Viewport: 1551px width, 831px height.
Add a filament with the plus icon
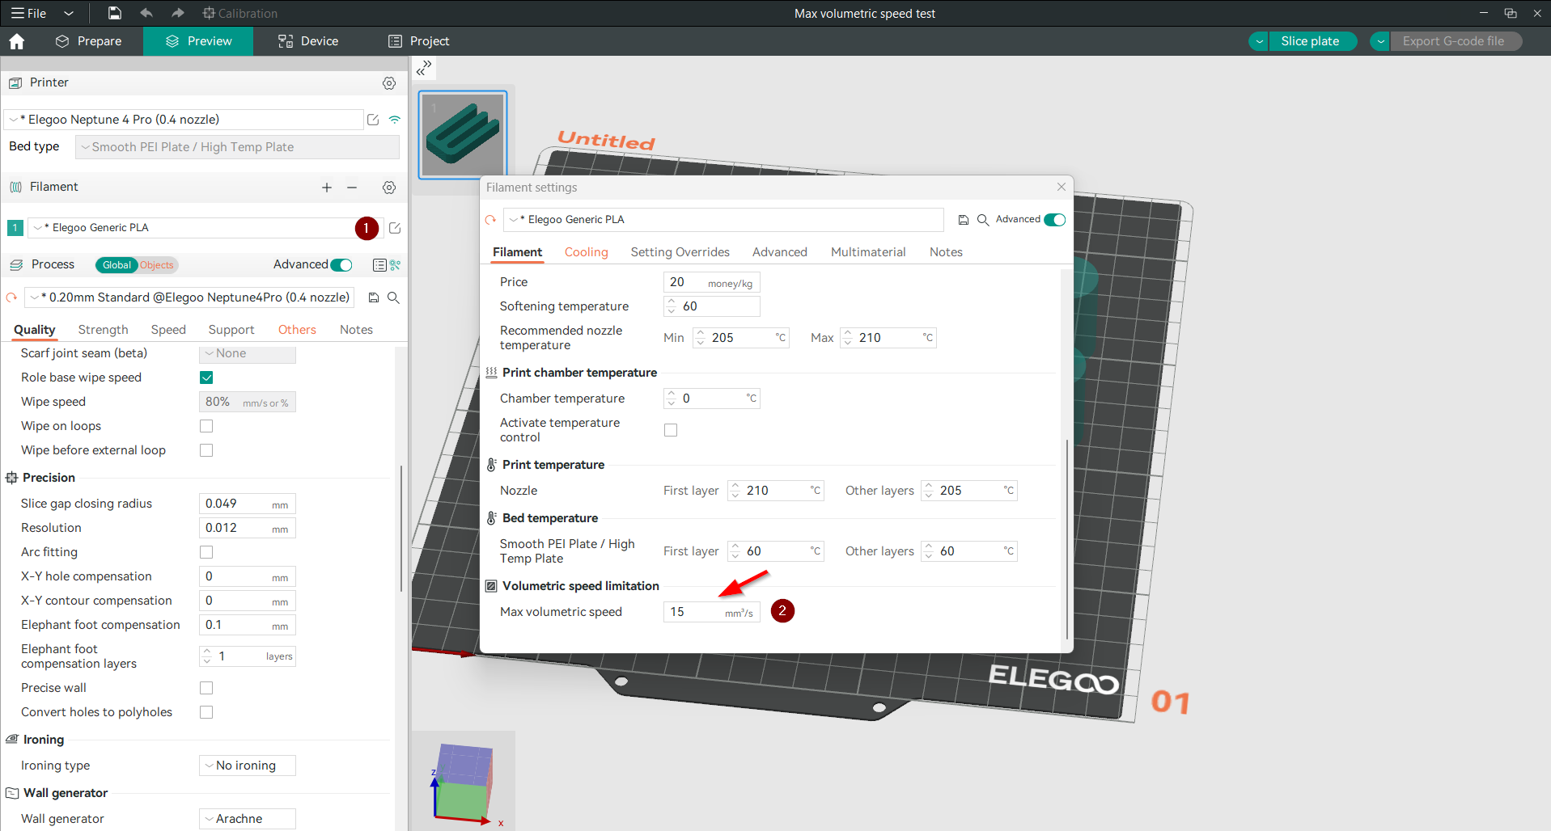click(x=327, y=188)
